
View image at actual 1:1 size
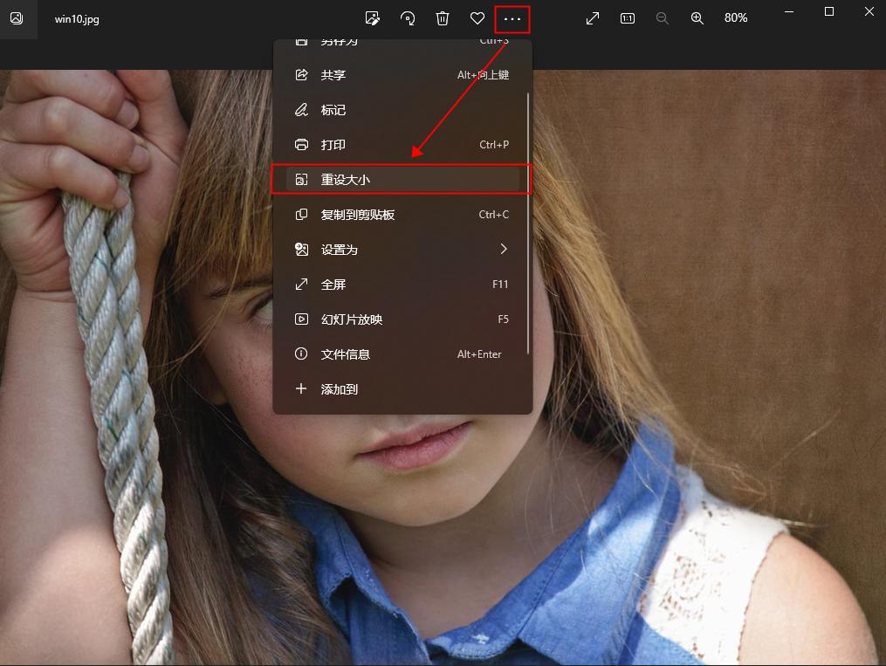pos(627,18)
